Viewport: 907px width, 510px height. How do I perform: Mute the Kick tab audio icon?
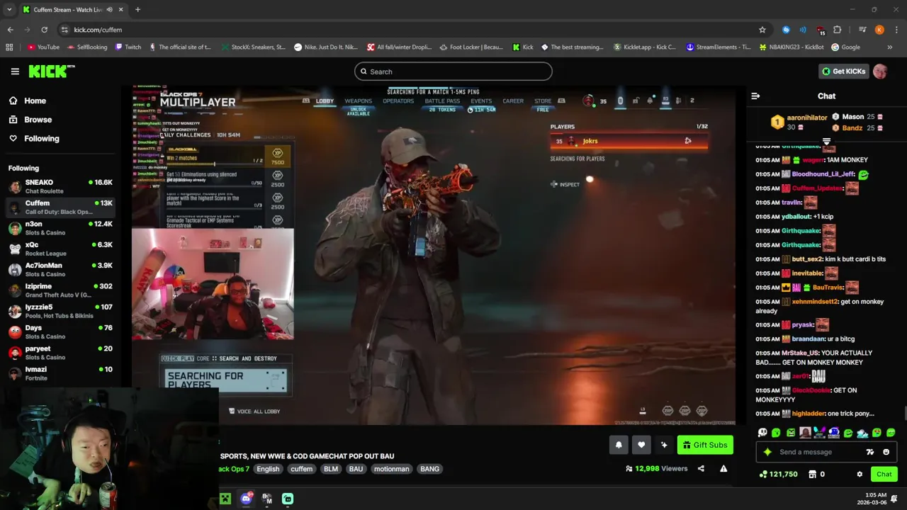click(109, 10)
